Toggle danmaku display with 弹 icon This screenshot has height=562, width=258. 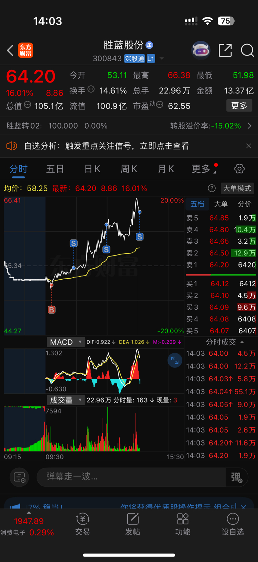click(236, 477)
